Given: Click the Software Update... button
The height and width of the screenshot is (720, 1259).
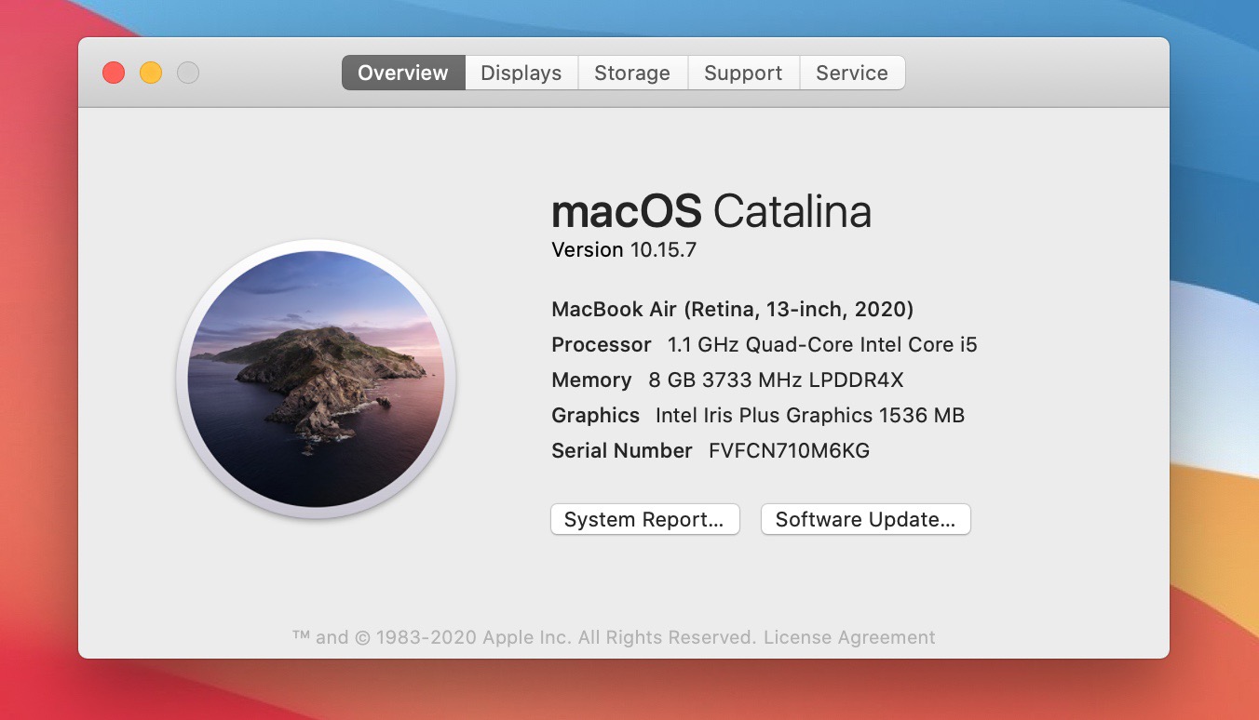Looking at the screenshot, I should [865, 519].
